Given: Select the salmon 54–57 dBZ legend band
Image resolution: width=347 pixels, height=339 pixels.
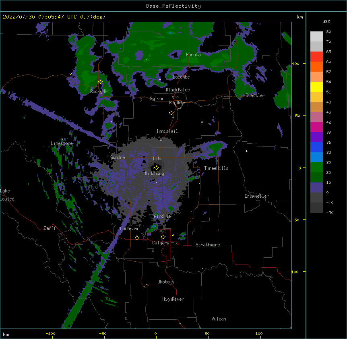Looking at the screenshot, I should [316, 77].
